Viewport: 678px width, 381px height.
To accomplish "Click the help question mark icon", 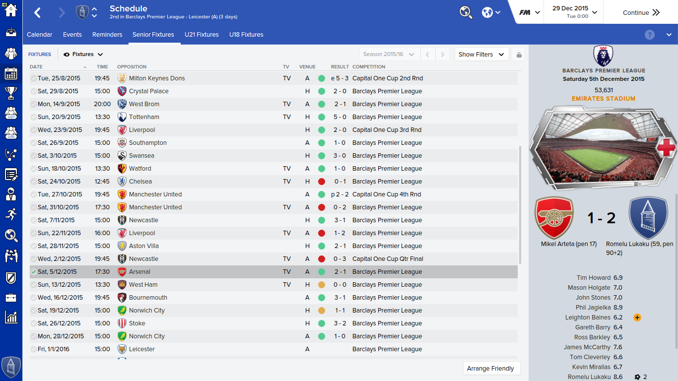I will pos(650,35).
